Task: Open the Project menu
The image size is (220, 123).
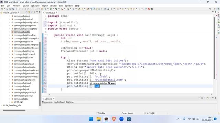Action: [54, 6]
